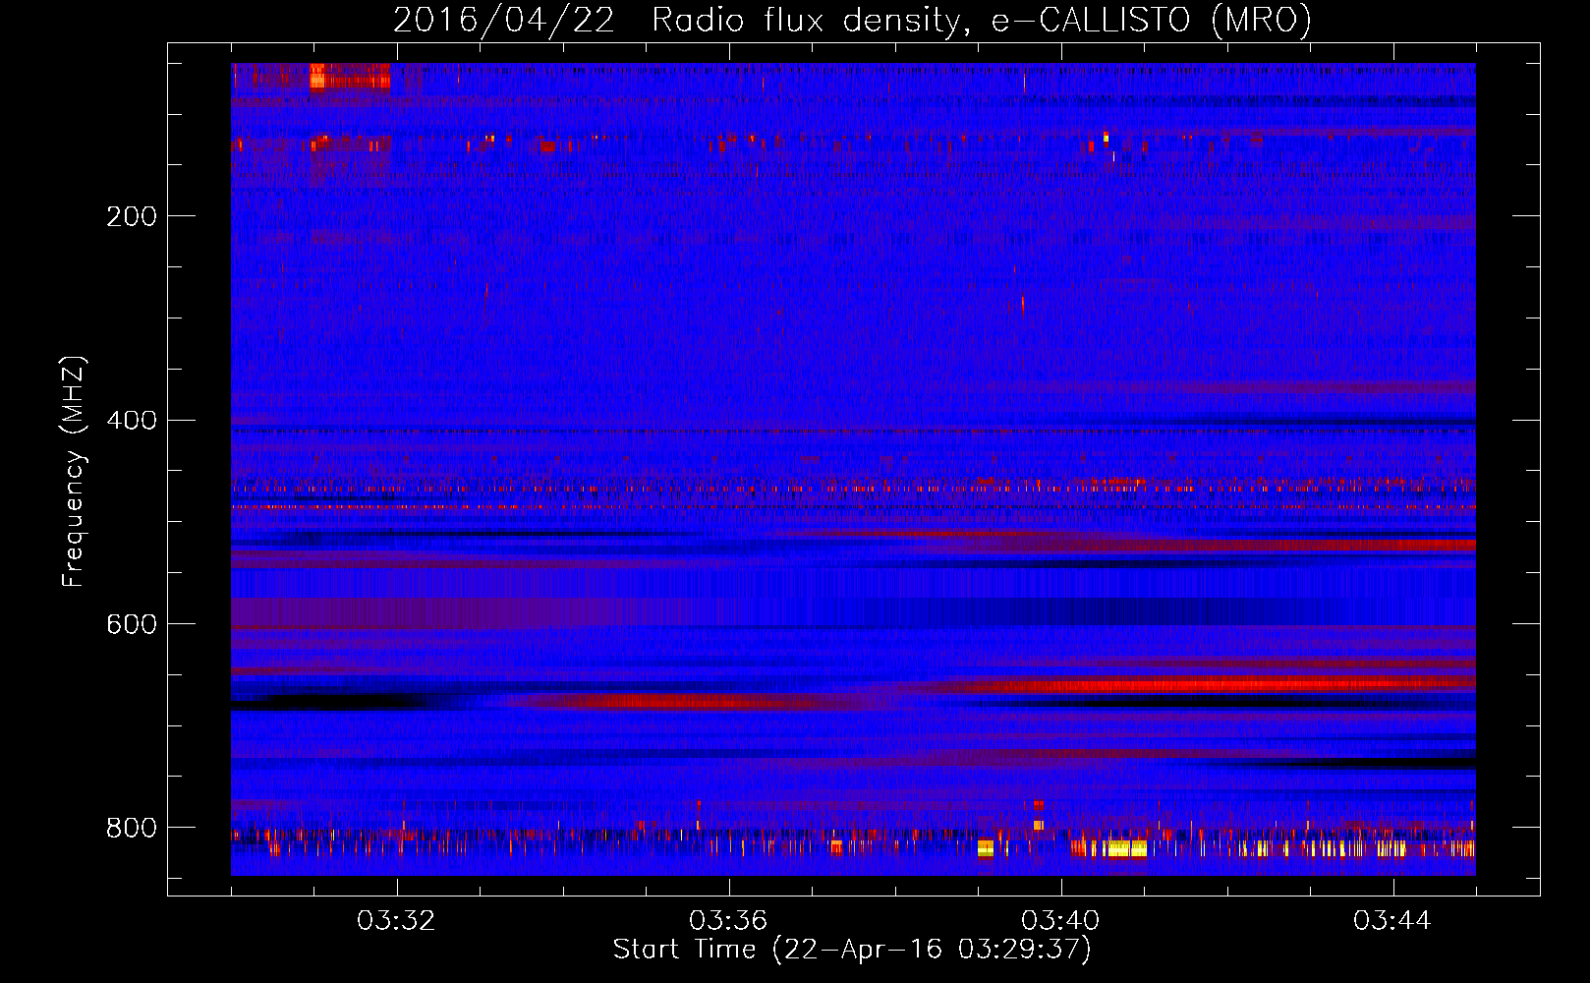Click the 03:44 time tick label
1590x983 pixels.
click(1392, 921)
